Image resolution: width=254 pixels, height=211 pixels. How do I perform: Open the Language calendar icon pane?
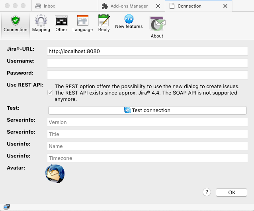click(82, 24)
